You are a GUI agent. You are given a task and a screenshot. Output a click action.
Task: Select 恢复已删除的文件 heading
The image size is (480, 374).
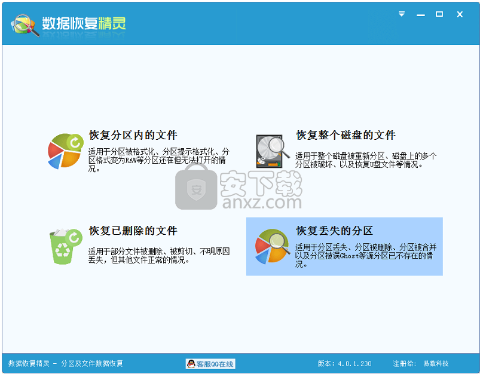click(133, 231)
